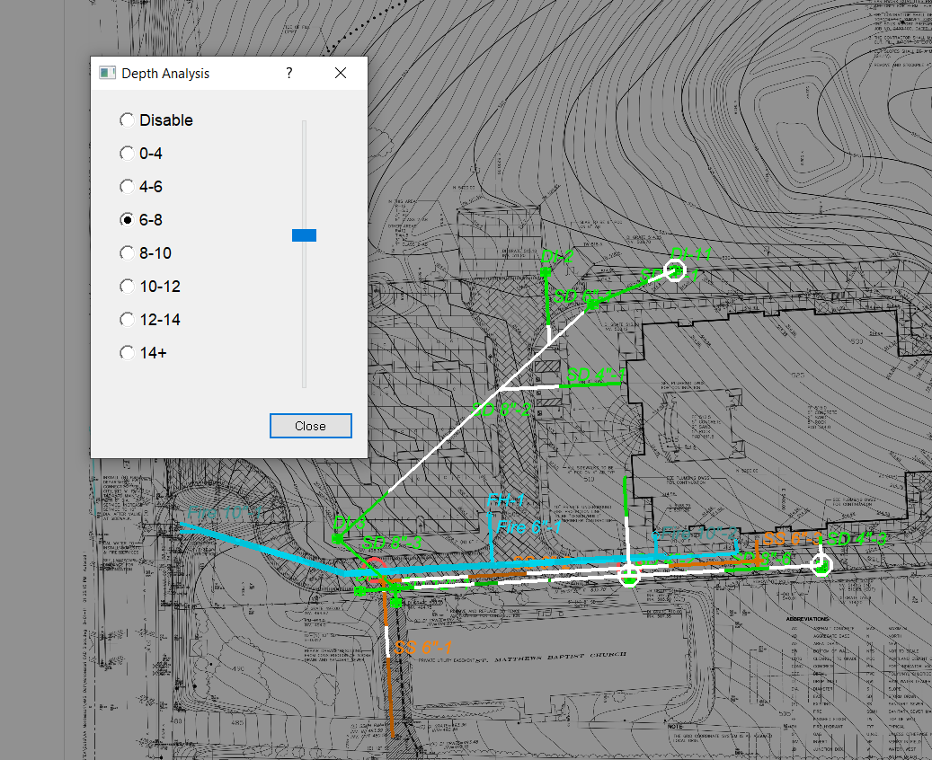Select the 0-4 depth range
Image resolution: width=932 pixels, height=760 pixels.
point(127,153)
